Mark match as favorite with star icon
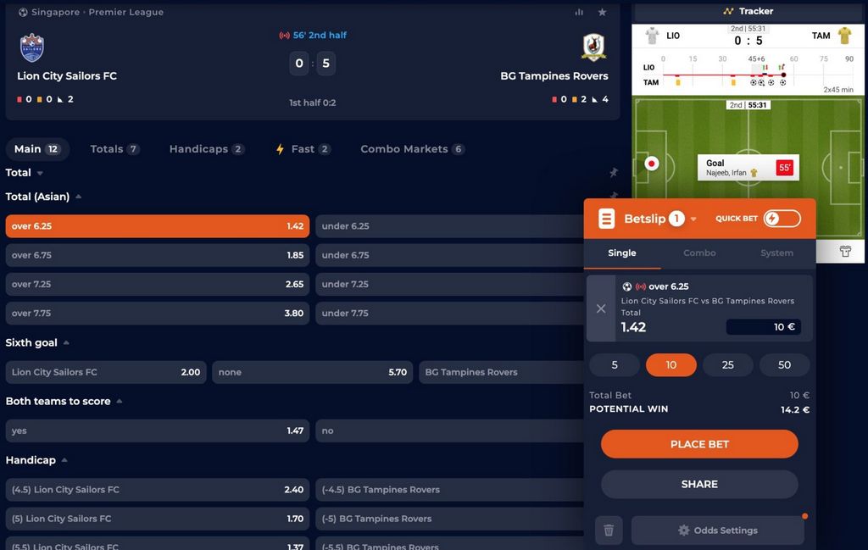 click(602, 12)
